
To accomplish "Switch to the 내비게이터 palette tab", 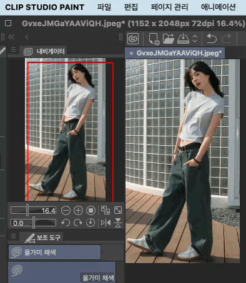I will (x=44, y=51).
